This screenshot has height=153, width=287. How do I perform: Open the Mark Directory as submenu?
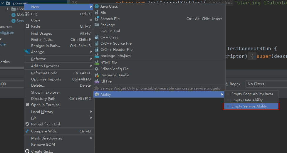(x=59, y=138)
